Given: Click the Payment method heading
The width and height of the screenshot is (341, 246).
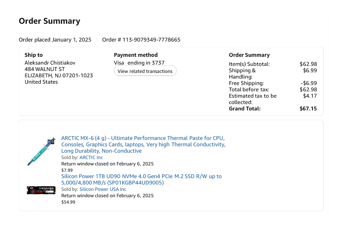Looking at the screenshot, I should pos(136,55).
